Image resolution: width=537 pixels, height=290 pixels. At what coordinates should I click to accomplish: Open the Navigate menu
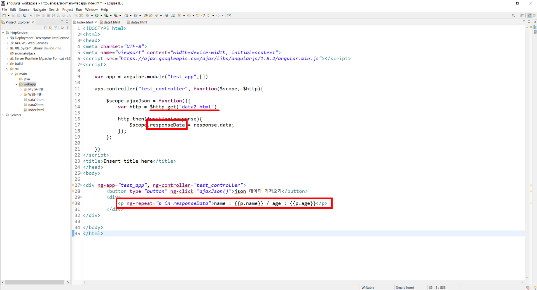pos(39,9)
